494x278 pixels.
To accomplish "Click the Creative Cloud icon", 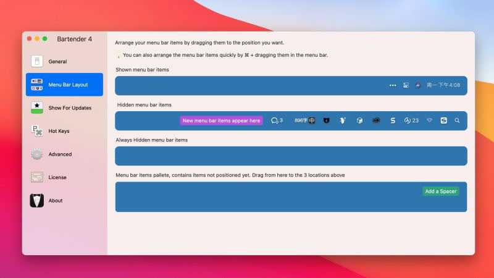I will coord(375,120).
